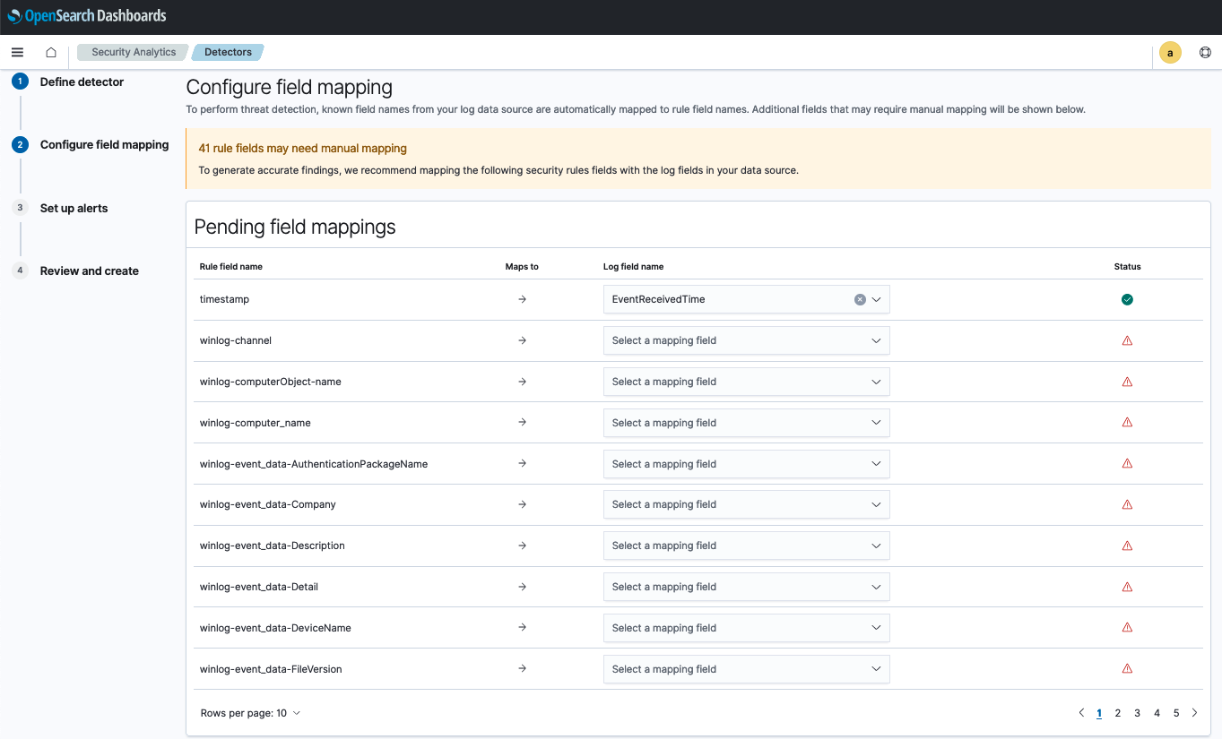Viewport: 1222px width, 739px height.
Task: Click warning icon for winlog-event_data-DeviceName row
Action: coord(1127,627)
